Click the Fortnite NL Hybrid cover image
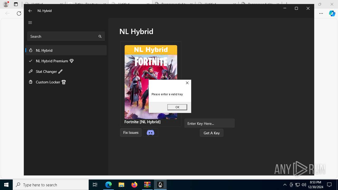The width and height of the screenshot is (338, 190). tap(151, 82)
